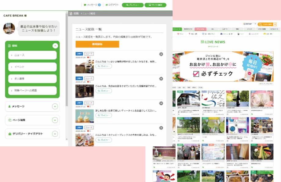Click the pink gourmet category icon on the site
Image resolution: width=281 pixels, height=182 pixels.
(178, 34)
